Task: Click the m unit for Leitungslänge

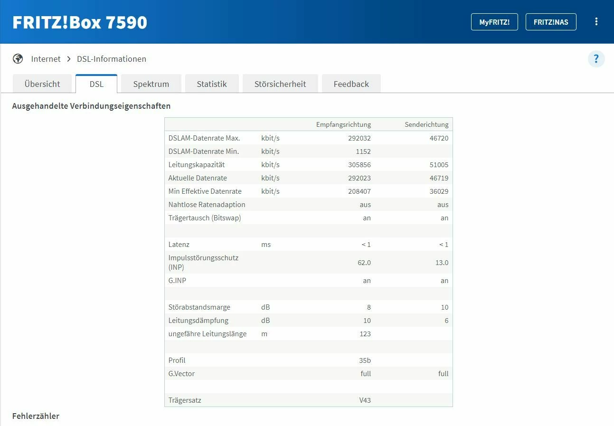Action: pyautogui.click(x=264, y=334)
